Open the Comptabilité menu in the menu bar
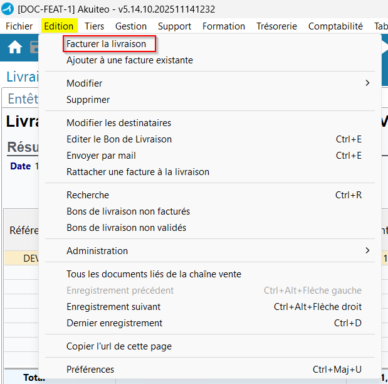 click(335, 26)
